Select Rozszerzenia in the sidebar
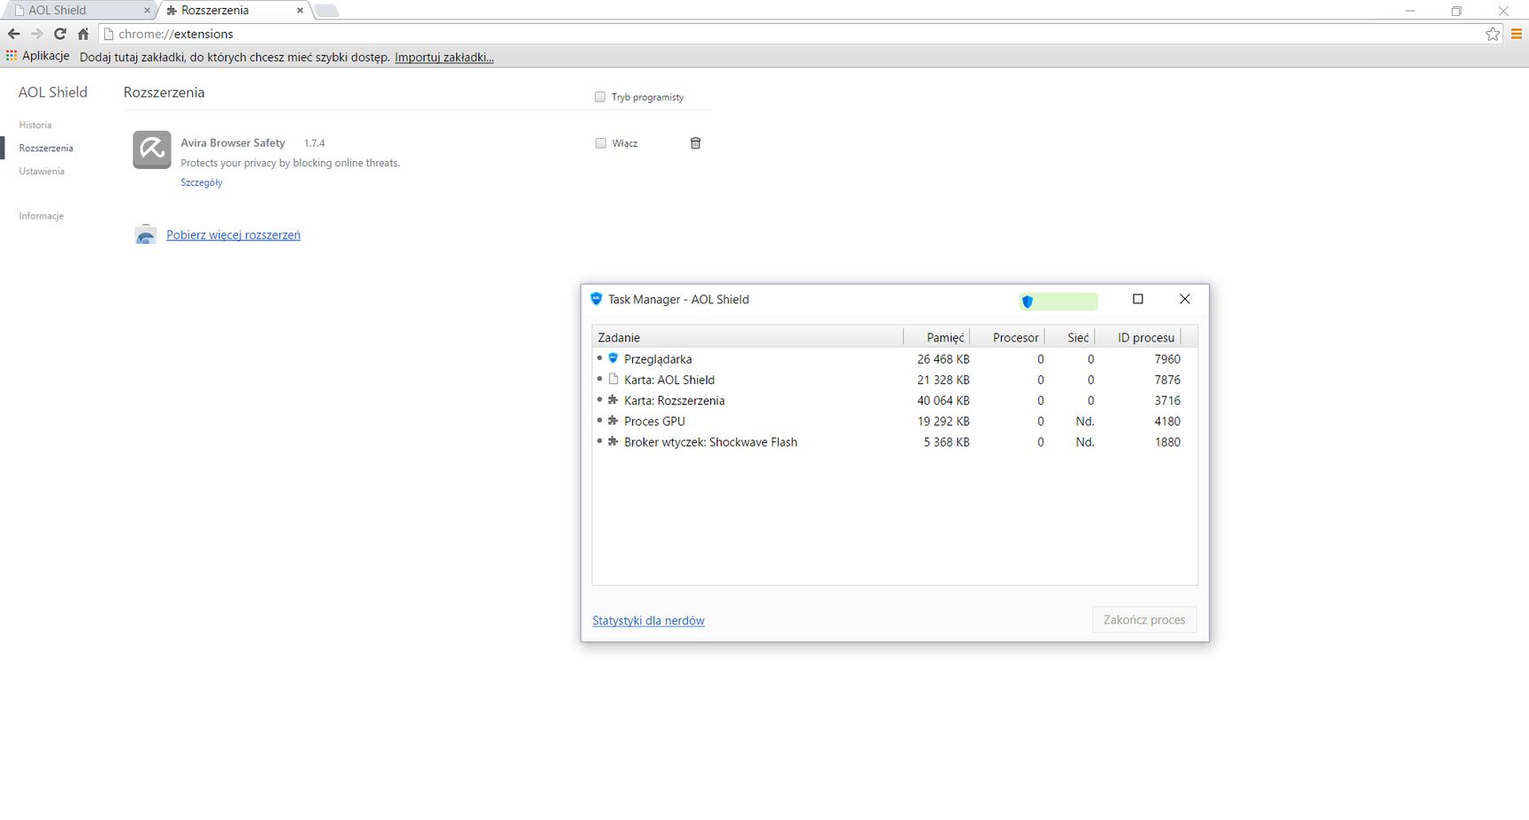1529x820 pixels. tap(46, 149)
